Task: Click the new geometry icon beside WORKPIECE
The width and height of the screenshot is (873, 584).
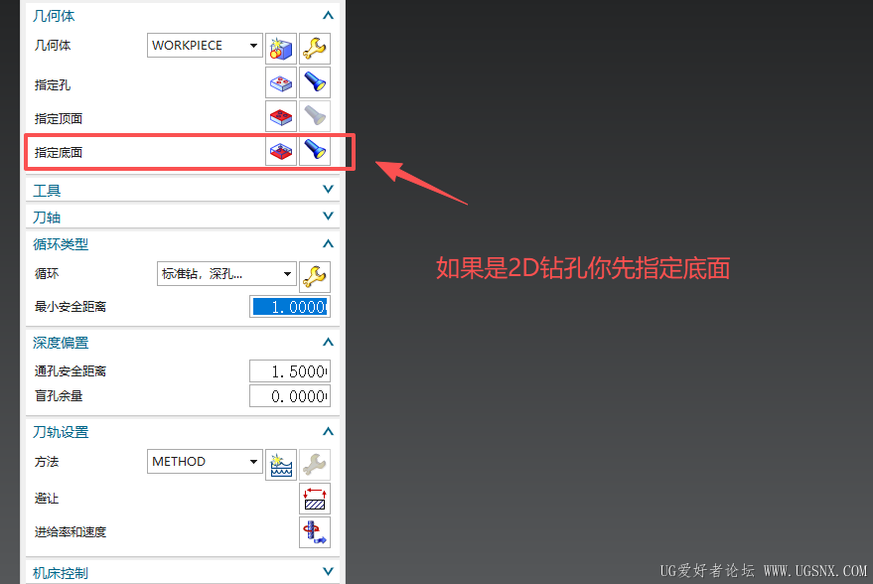Action: coord(281,49)
